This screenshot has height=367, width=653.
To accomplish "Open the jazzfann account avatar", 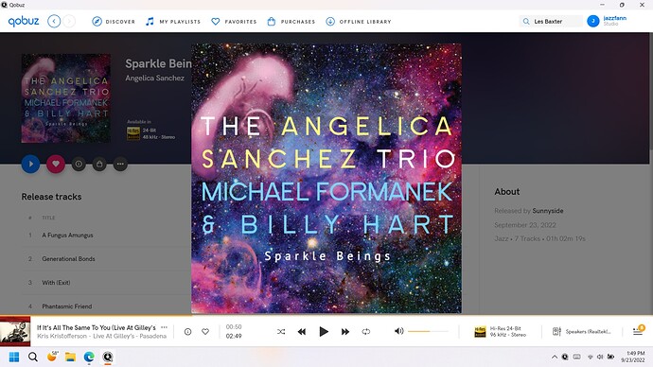I will click(593, 21).
